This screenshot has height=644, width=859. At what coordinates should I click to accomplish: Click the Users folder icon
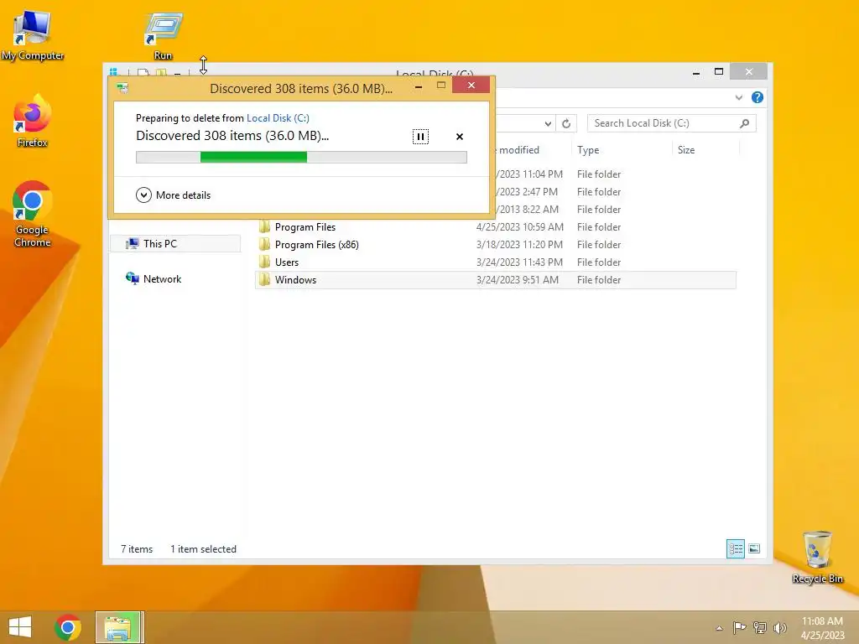264,262
